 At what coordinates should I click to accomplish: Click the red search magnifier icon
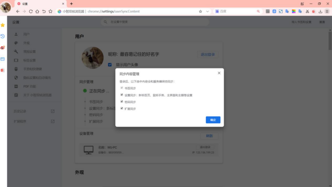pyautogui.click(x=258, y=12)
